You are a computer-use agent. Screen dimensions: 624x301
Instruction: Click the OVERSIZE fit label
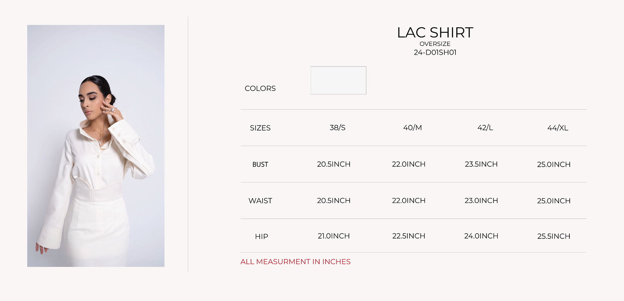click(x=435, y=44)
